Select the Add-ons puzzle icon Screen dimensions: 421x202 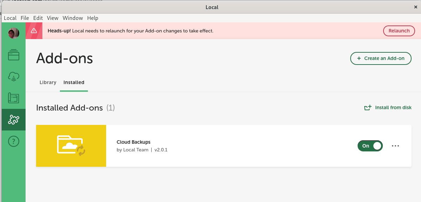pos(14,120)
